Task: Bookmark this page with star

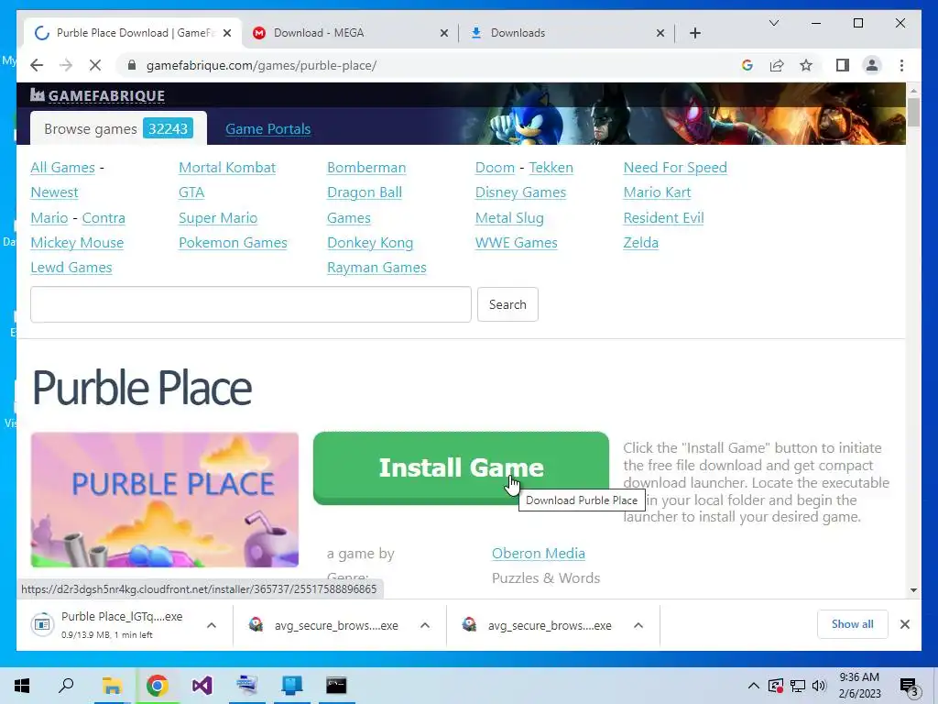Action: [x=806, y=65]
